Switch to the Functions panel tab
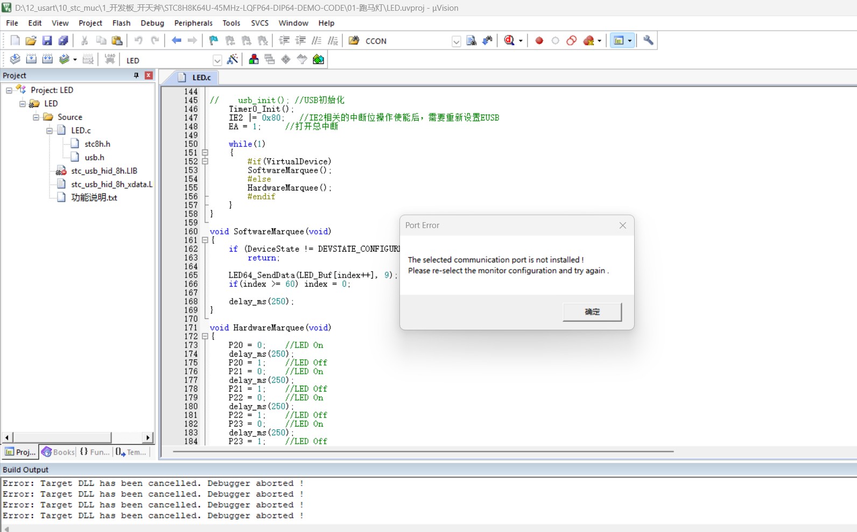The width and height of the screenshot is (857, 532). coord(95,452)
